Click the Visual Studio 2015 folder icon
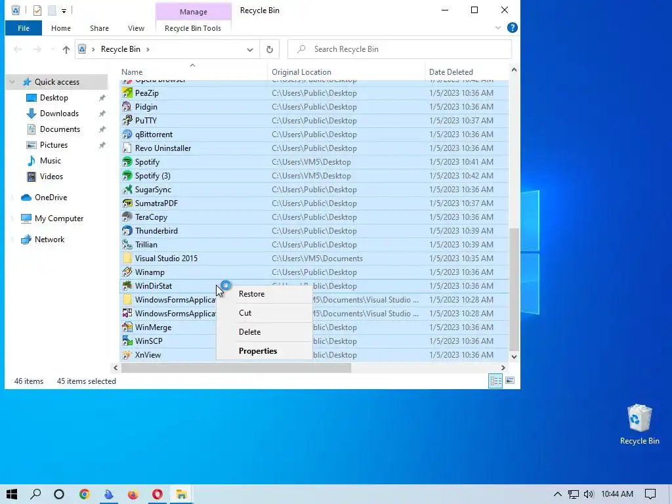Image resolution: width=672 pixels, height=504 pixels. click(127, 258)
